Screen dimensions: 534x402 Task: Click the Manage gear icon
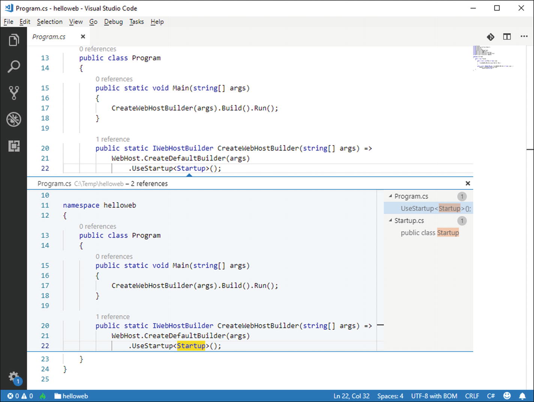click(x=14, y=376)
